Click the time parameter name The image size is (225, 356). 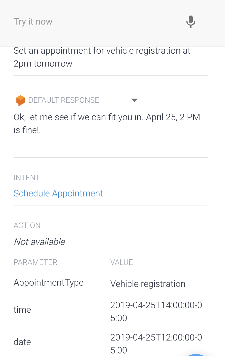[22, 309]
